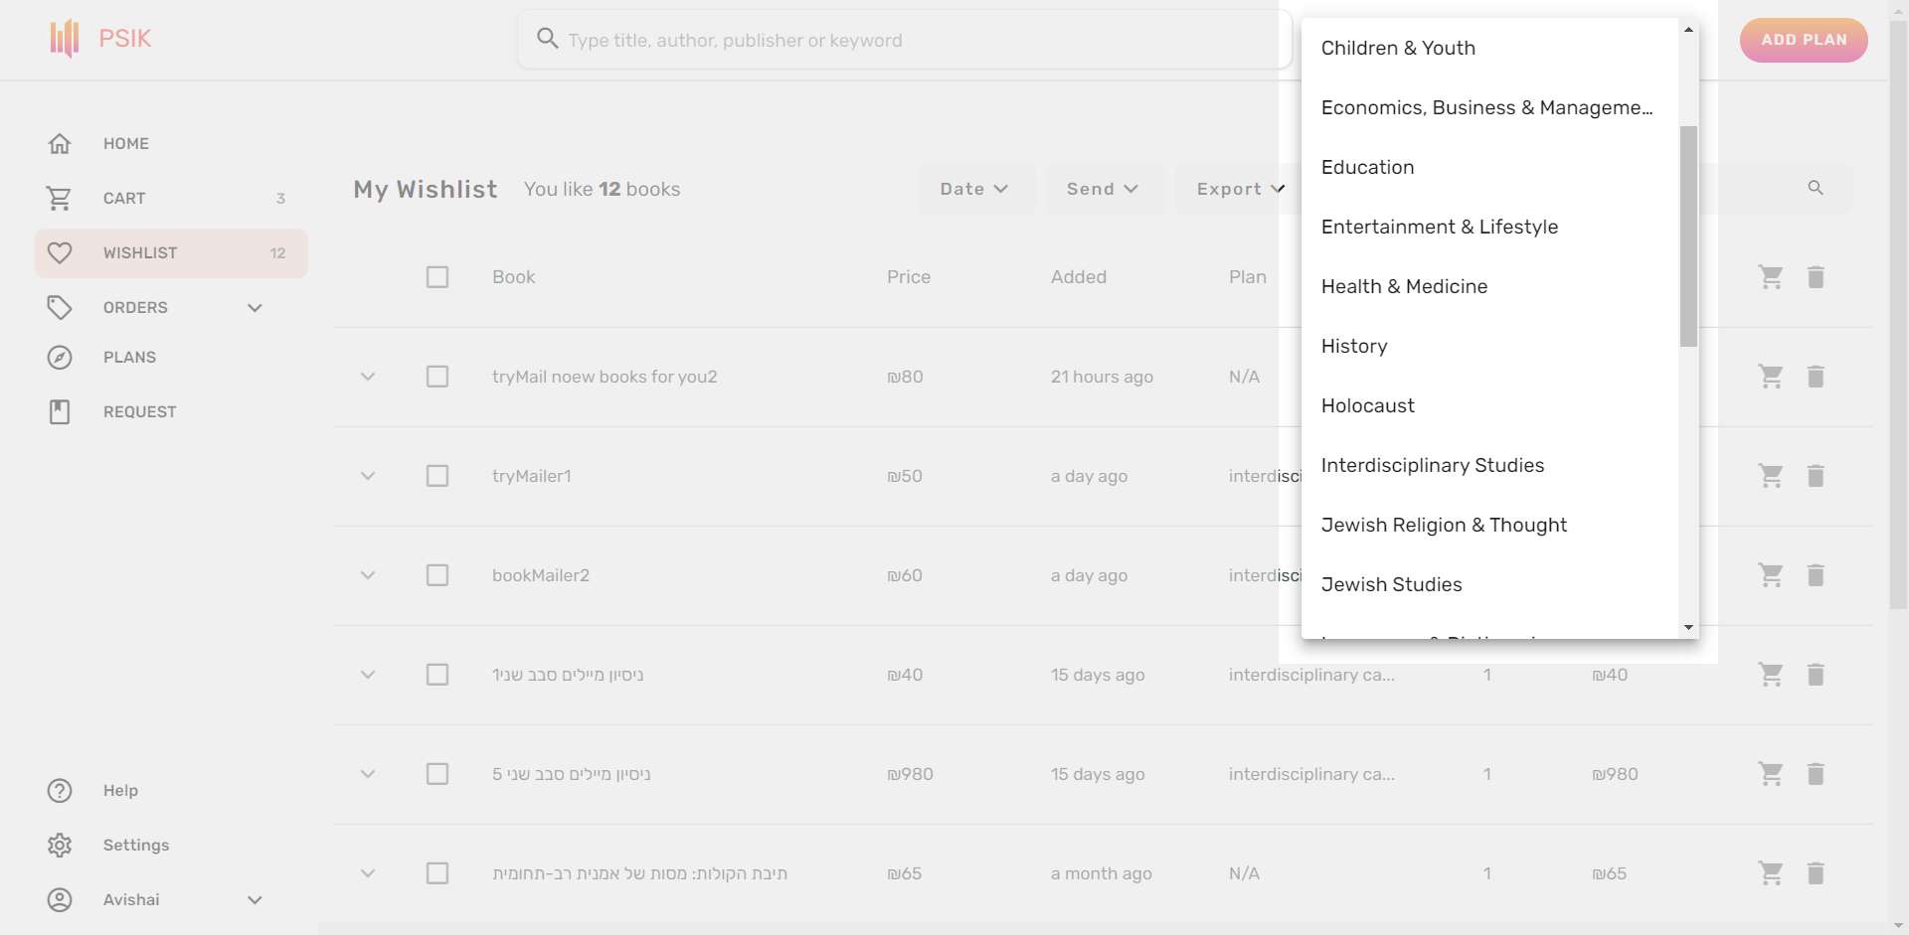Screen dimensions: 1909x935
Task: Open the Export dropdown button
Action: (1240, 189)
